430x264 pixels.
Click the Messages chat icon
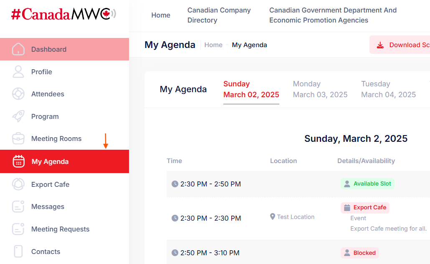click(x=18, y=206)
